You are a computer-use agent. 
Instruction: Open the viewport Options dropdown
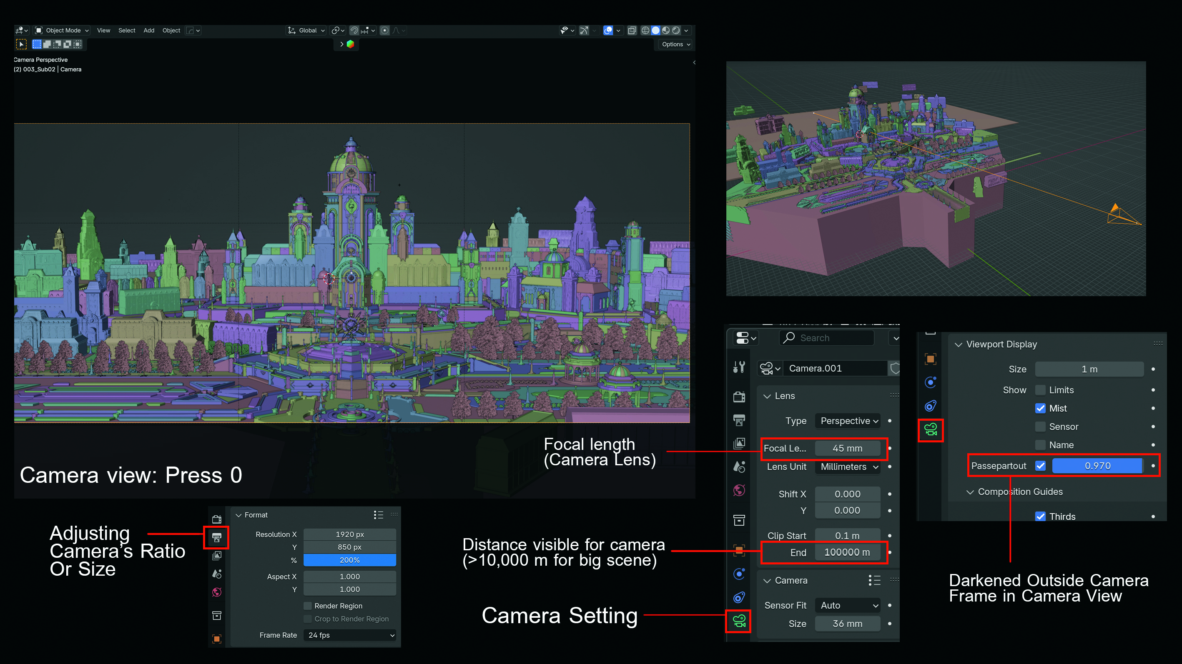pos(675,44)
